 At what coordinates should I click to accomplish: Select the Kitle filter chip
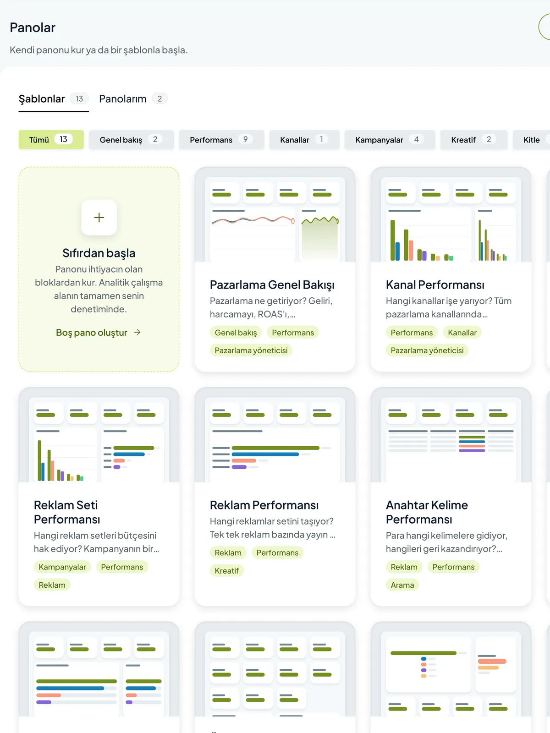click(x=532, y=140)
